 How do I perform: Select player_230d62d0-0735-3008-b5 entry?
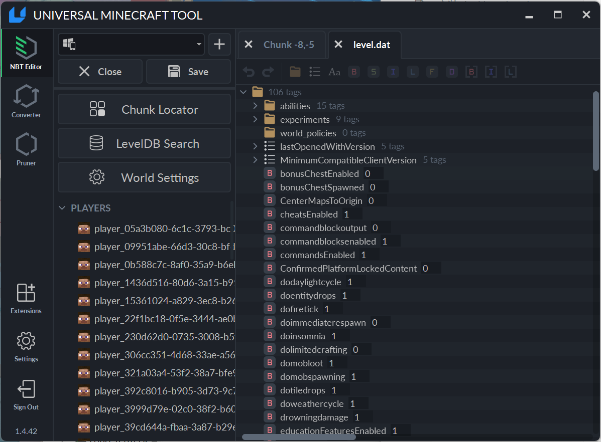(x=156, y=337)
